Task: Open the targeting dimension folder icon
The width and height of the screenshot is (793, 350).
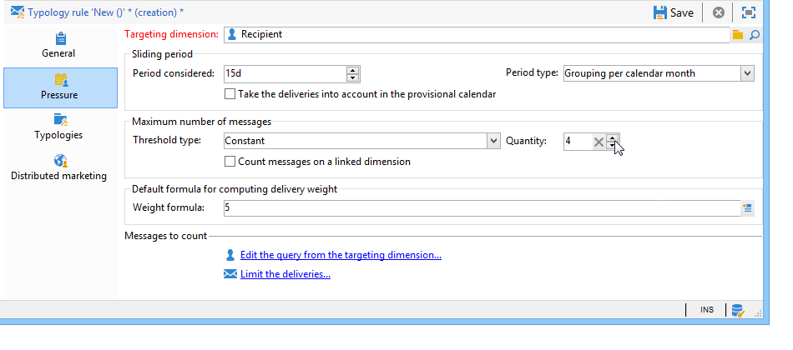Action: [738, 35]
